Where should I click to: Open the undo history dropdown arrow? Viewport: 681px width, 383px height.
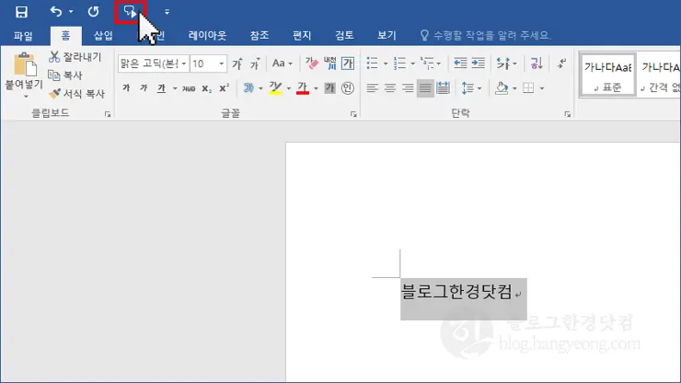pyautogui.click(x=71, y=12)
